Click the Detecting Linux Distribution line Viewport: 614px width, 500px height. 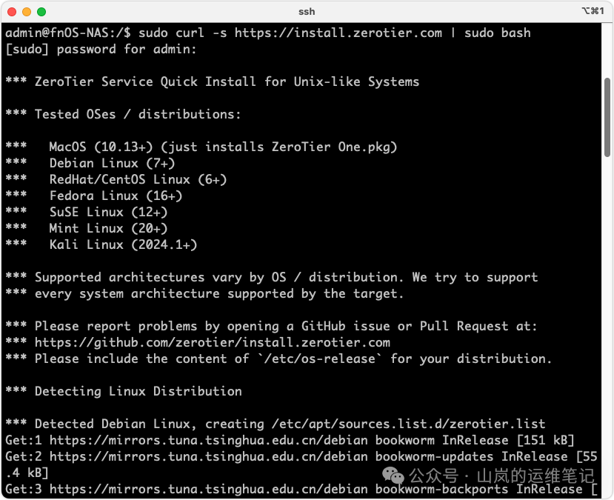tap(138, 391)
